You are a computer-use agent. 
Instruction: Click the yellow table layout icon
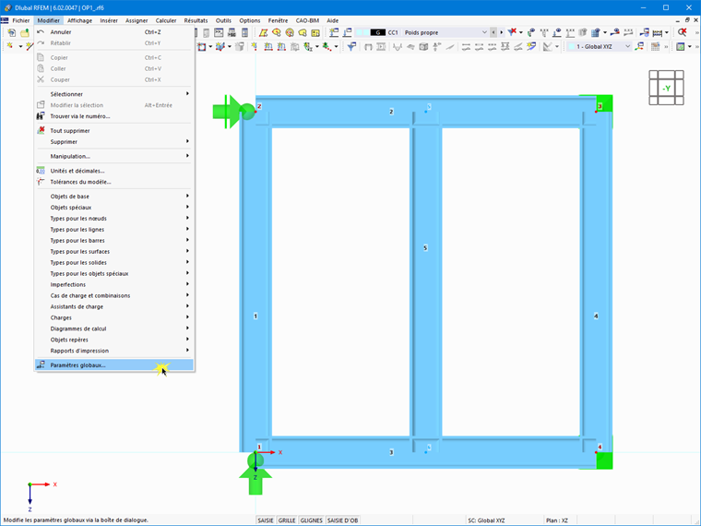point(315,32)
